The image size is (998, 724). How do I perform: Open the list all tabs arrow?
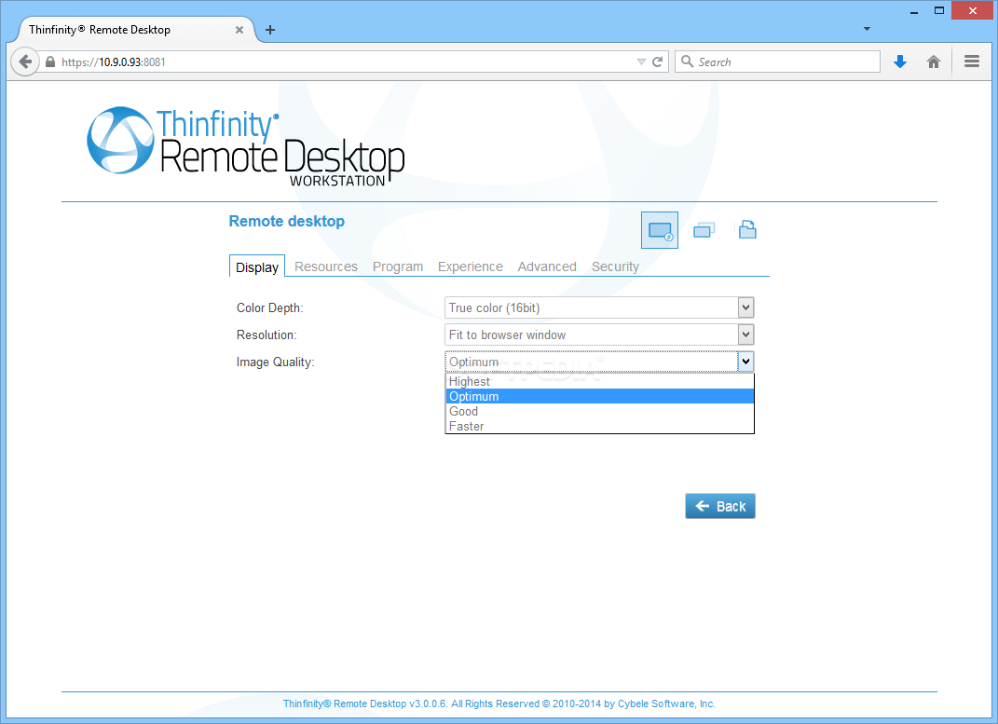tap(867, 29)
